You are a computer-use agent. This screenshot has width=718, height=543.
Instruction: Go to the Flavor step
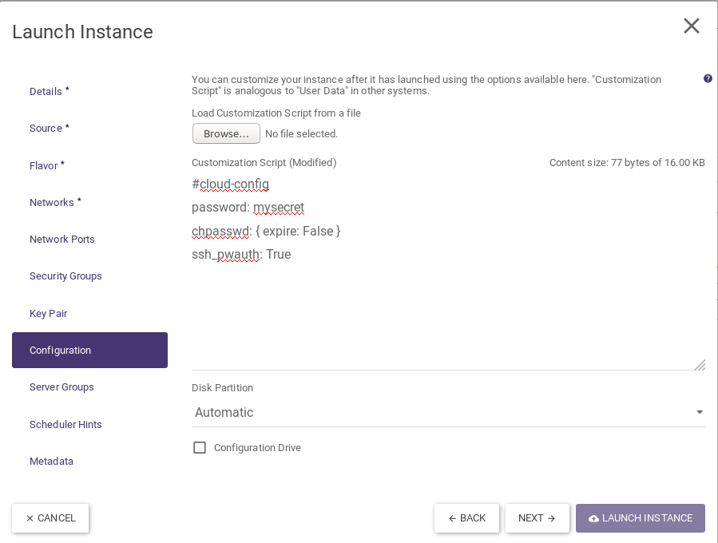46,166
